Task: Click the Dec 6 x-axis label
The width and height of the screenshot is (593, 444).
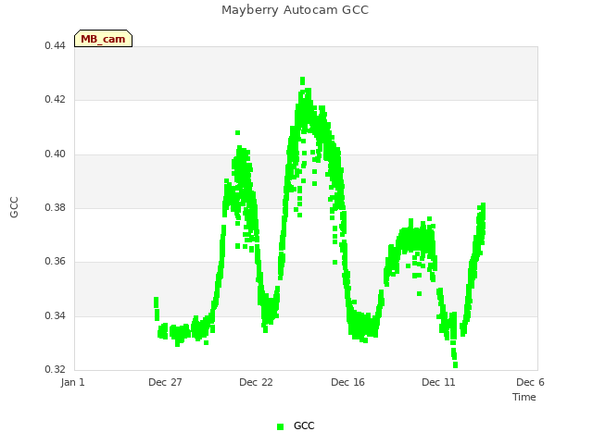Action: coord(530,382)
